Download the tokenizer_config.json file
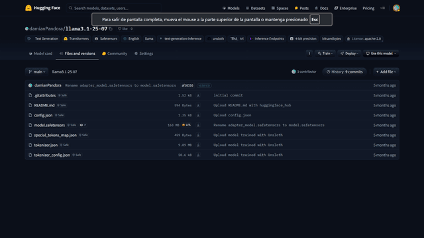424x238 pixels. (198, 155)
